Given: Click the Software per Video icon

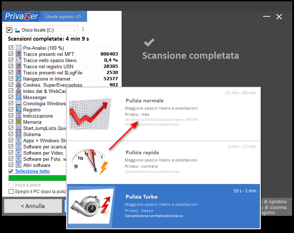Looking at the screenshot, I should pyautogui.click(x=19, y=153).
